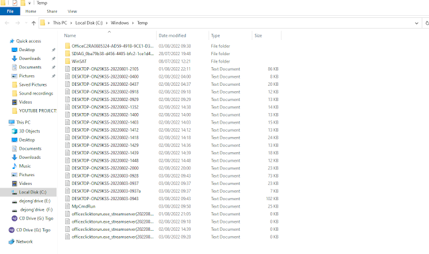The height and width of the screenshot is (254, 429).
Task: Select file DESKTOP-ON29KSS-20220803-0943
Action: click(x=105, y=199)
